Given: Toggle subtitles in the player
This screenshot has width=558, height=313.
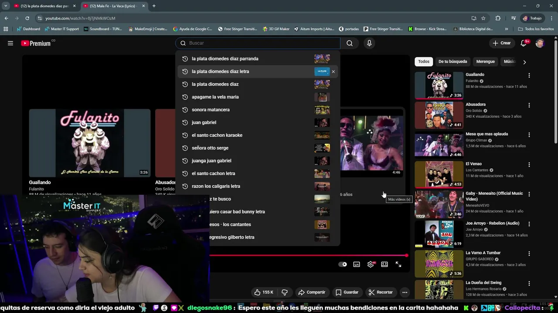Looking at the screenshot, I should tap(357, 264).
